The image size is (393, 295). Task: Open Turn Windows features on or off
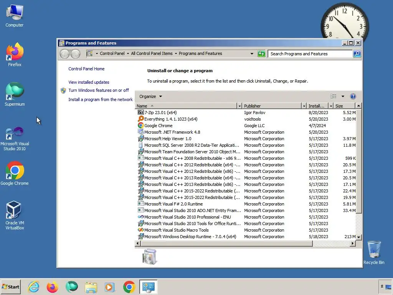(99, 90)
